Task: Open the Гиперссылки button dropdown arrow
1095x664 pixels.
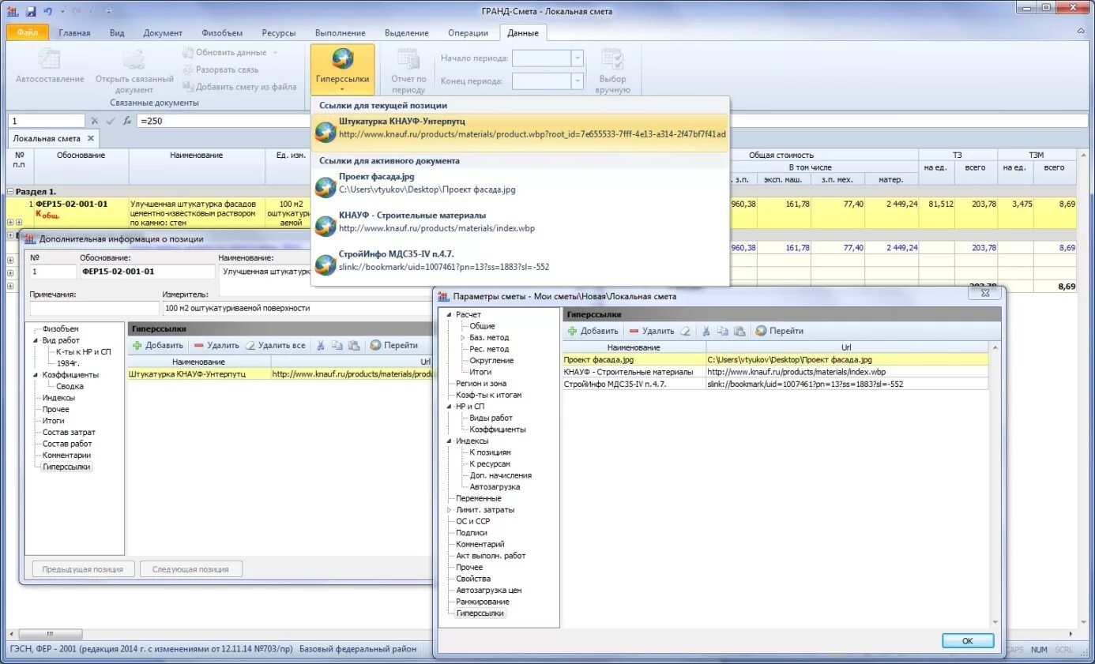Action: click(x=342, y=89)
